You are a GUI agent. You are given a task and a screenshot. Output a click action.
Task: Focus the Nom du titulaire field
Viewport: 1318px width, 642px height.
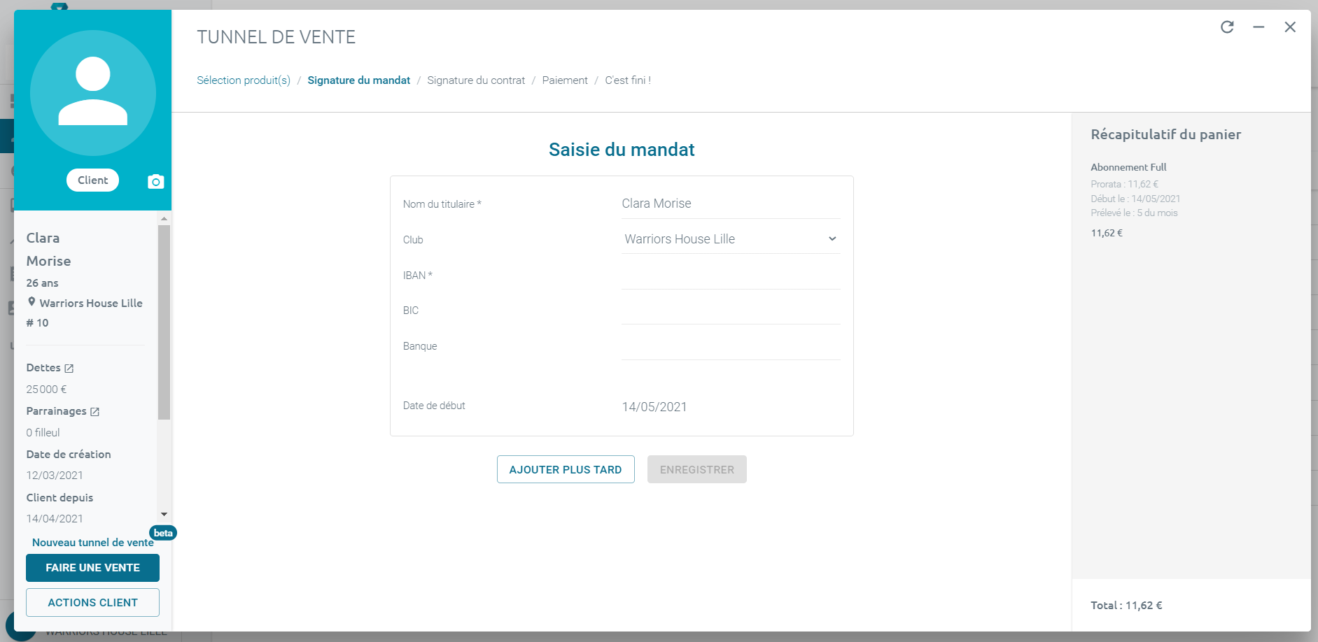point(731,204)
